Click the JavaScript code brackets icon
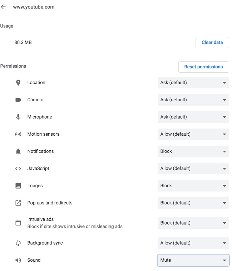The width and height of the screenshot is (232, 271). coord(18,169)
